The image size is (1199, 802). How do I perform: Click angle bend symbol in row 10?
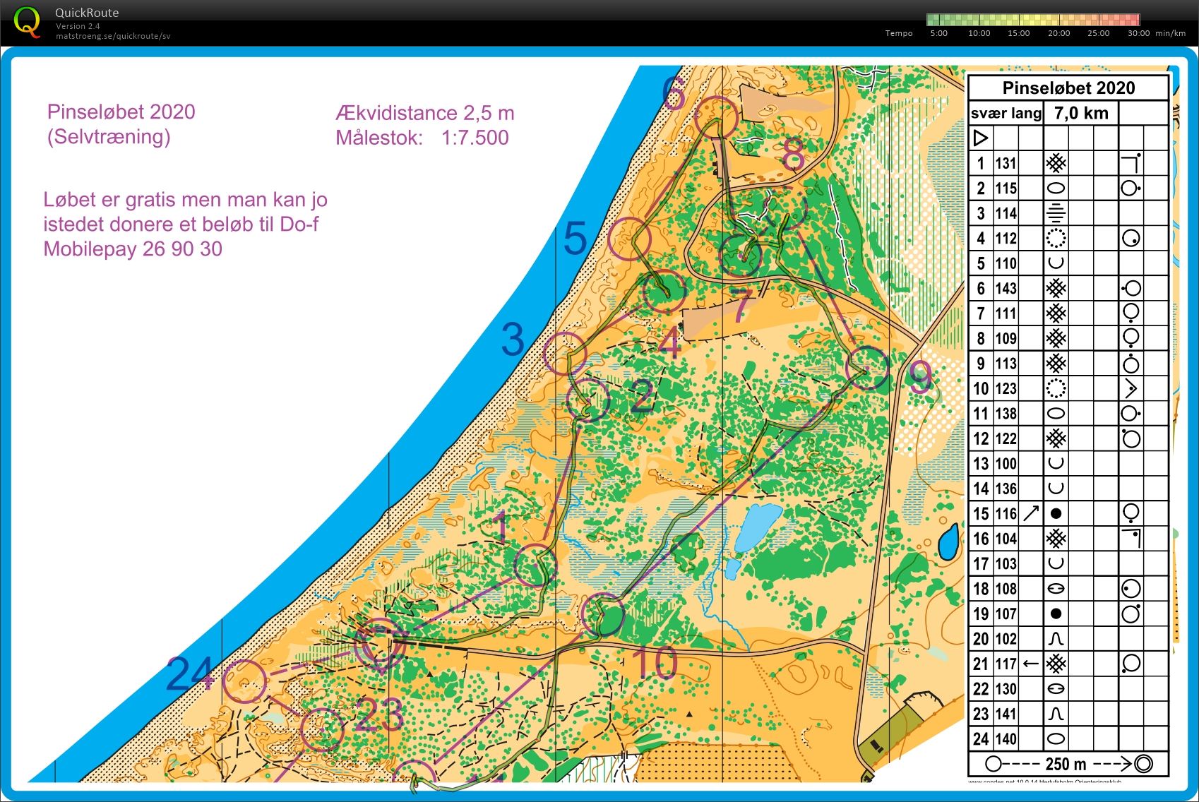(x=1131, y=388)
